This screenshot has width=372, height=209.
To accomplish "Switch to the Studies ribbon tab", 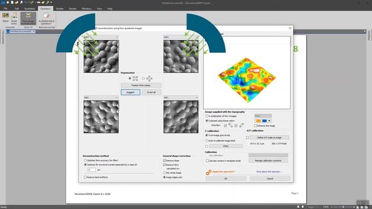I will [60, 9].
